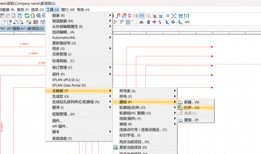Expand the 制造数据 (M) submenu
The width and height of the screenshot is (261, 154).
coord(79,21)
